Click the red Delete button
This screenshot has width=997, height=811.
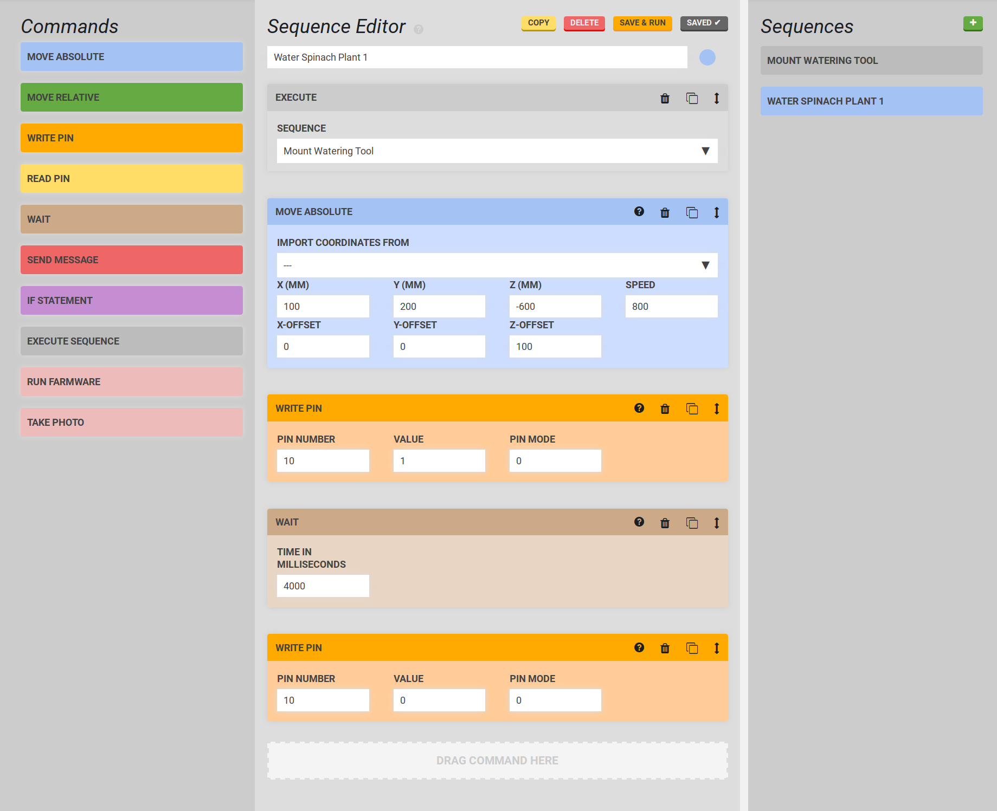click(x=584, y=23)
